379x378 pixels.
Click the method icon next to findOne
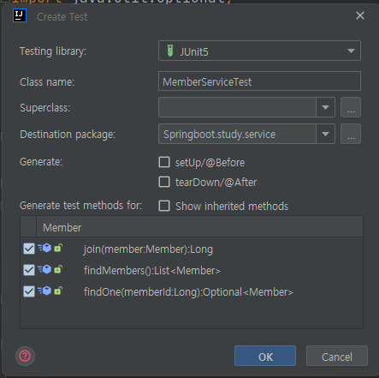point(44,291)
